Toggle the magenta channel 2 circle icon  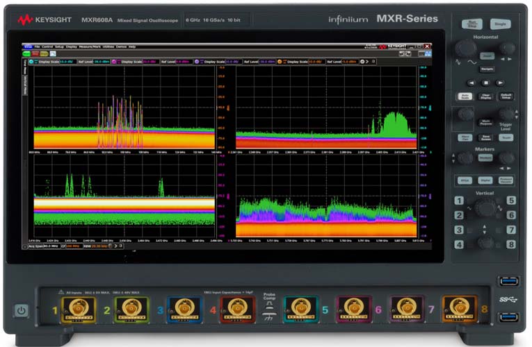[x=114, y=62]
